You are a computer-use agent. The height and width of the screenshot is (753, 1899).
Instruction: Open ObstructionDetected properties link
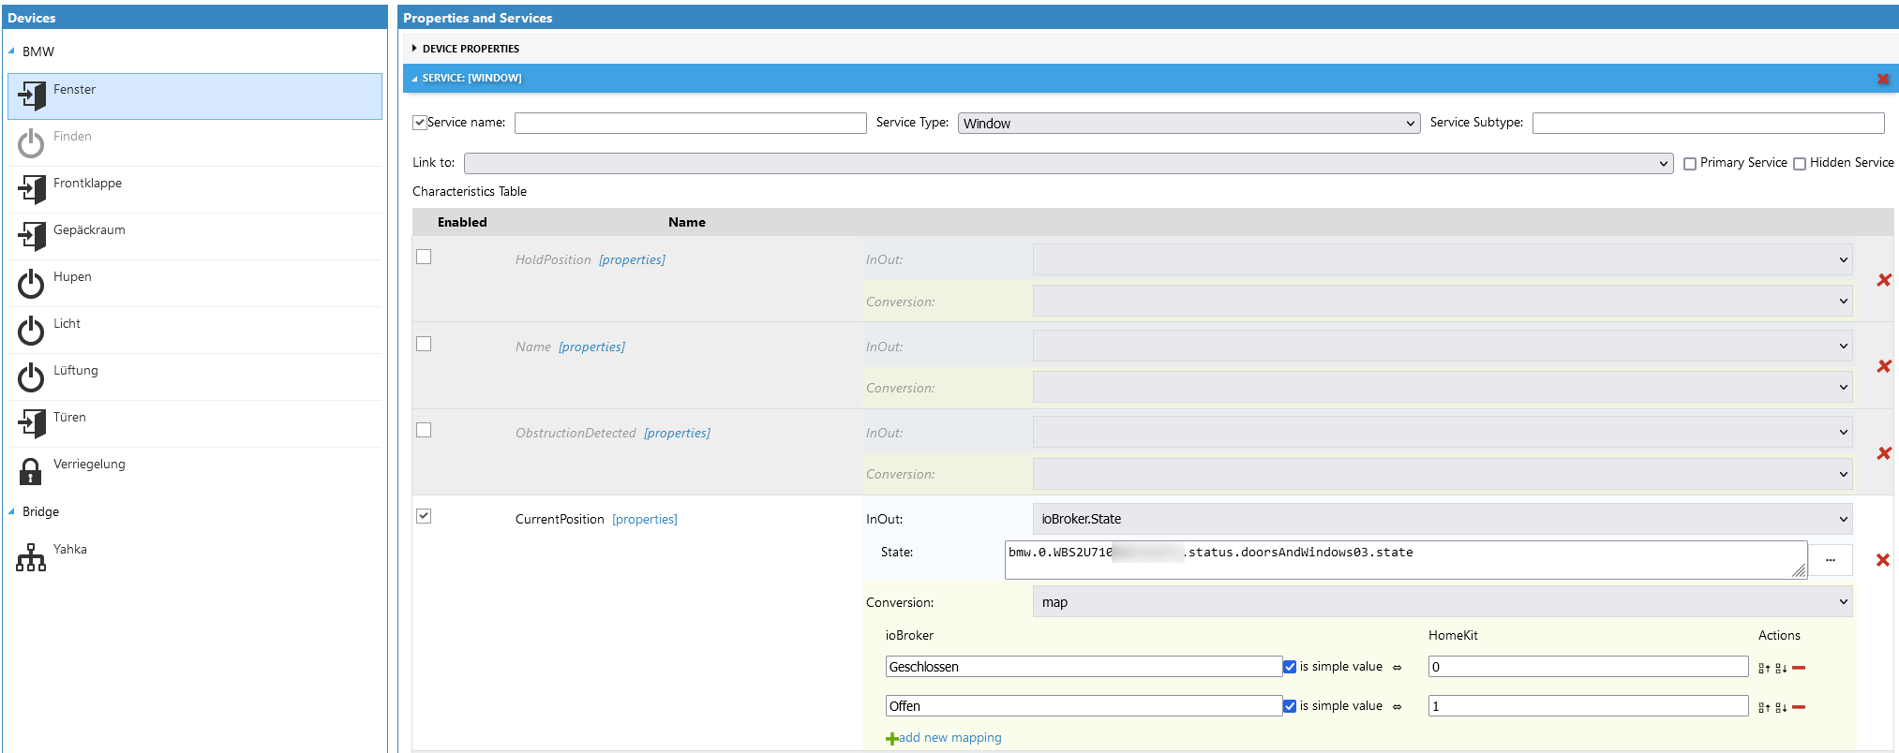677,433
